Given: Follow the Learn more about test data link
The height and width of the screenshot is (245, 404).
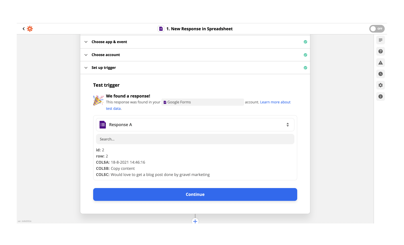Looking at the screenshot, I should [275, 102].
